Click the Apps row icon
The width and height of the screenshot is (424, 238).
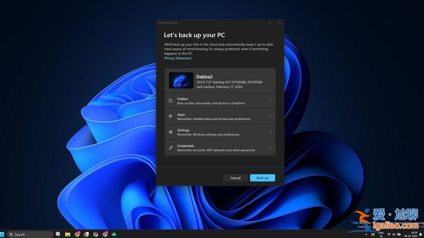click(x=171, y=116)
